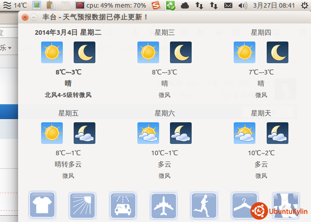Open the cpu and mem monitor indicator
The width and height of the screenshot is (311, 222).
[x=111, y=5]
